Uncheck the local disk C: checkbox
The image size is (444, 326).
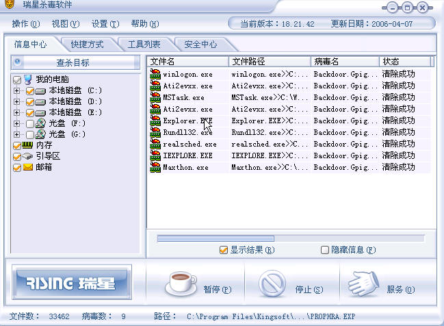(30, 91)
